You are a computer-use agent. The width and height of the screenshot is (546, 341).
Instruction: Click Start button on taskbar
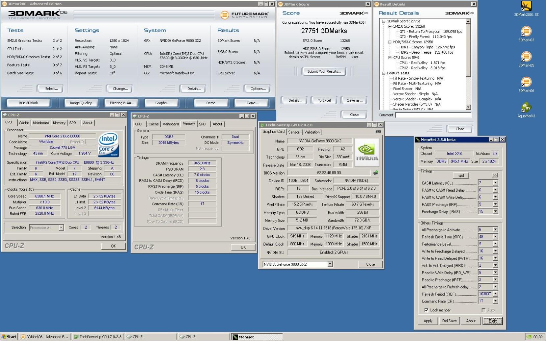[x=9, y=337]
